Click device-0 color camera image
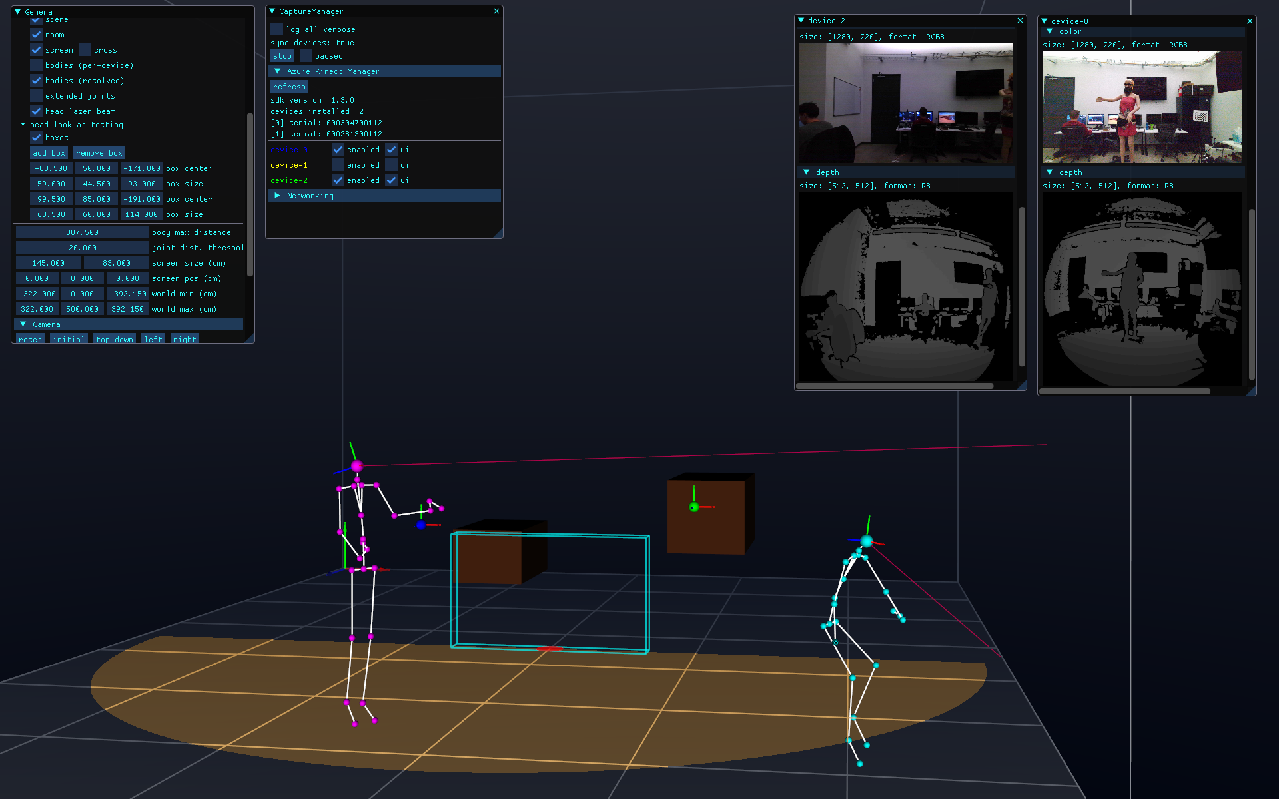This screenshot has width=1279, height=799. [x=1142, y=107]
